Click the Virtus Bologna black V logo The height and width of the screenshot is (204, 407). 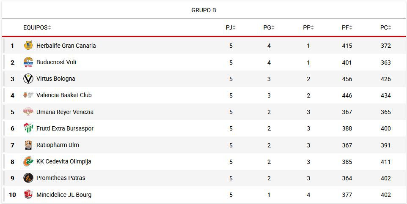[28, 79]
